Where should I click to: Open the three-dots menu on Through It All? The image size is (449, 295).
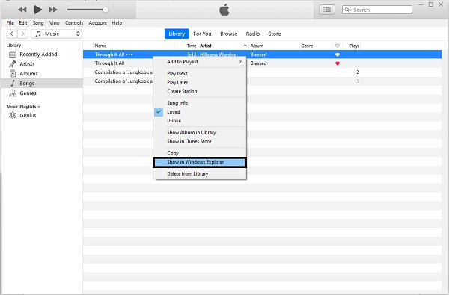click(129, 55)
